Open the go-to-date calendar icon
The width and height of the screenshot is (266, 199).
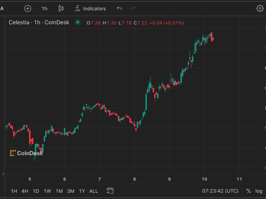pos(110,191)
